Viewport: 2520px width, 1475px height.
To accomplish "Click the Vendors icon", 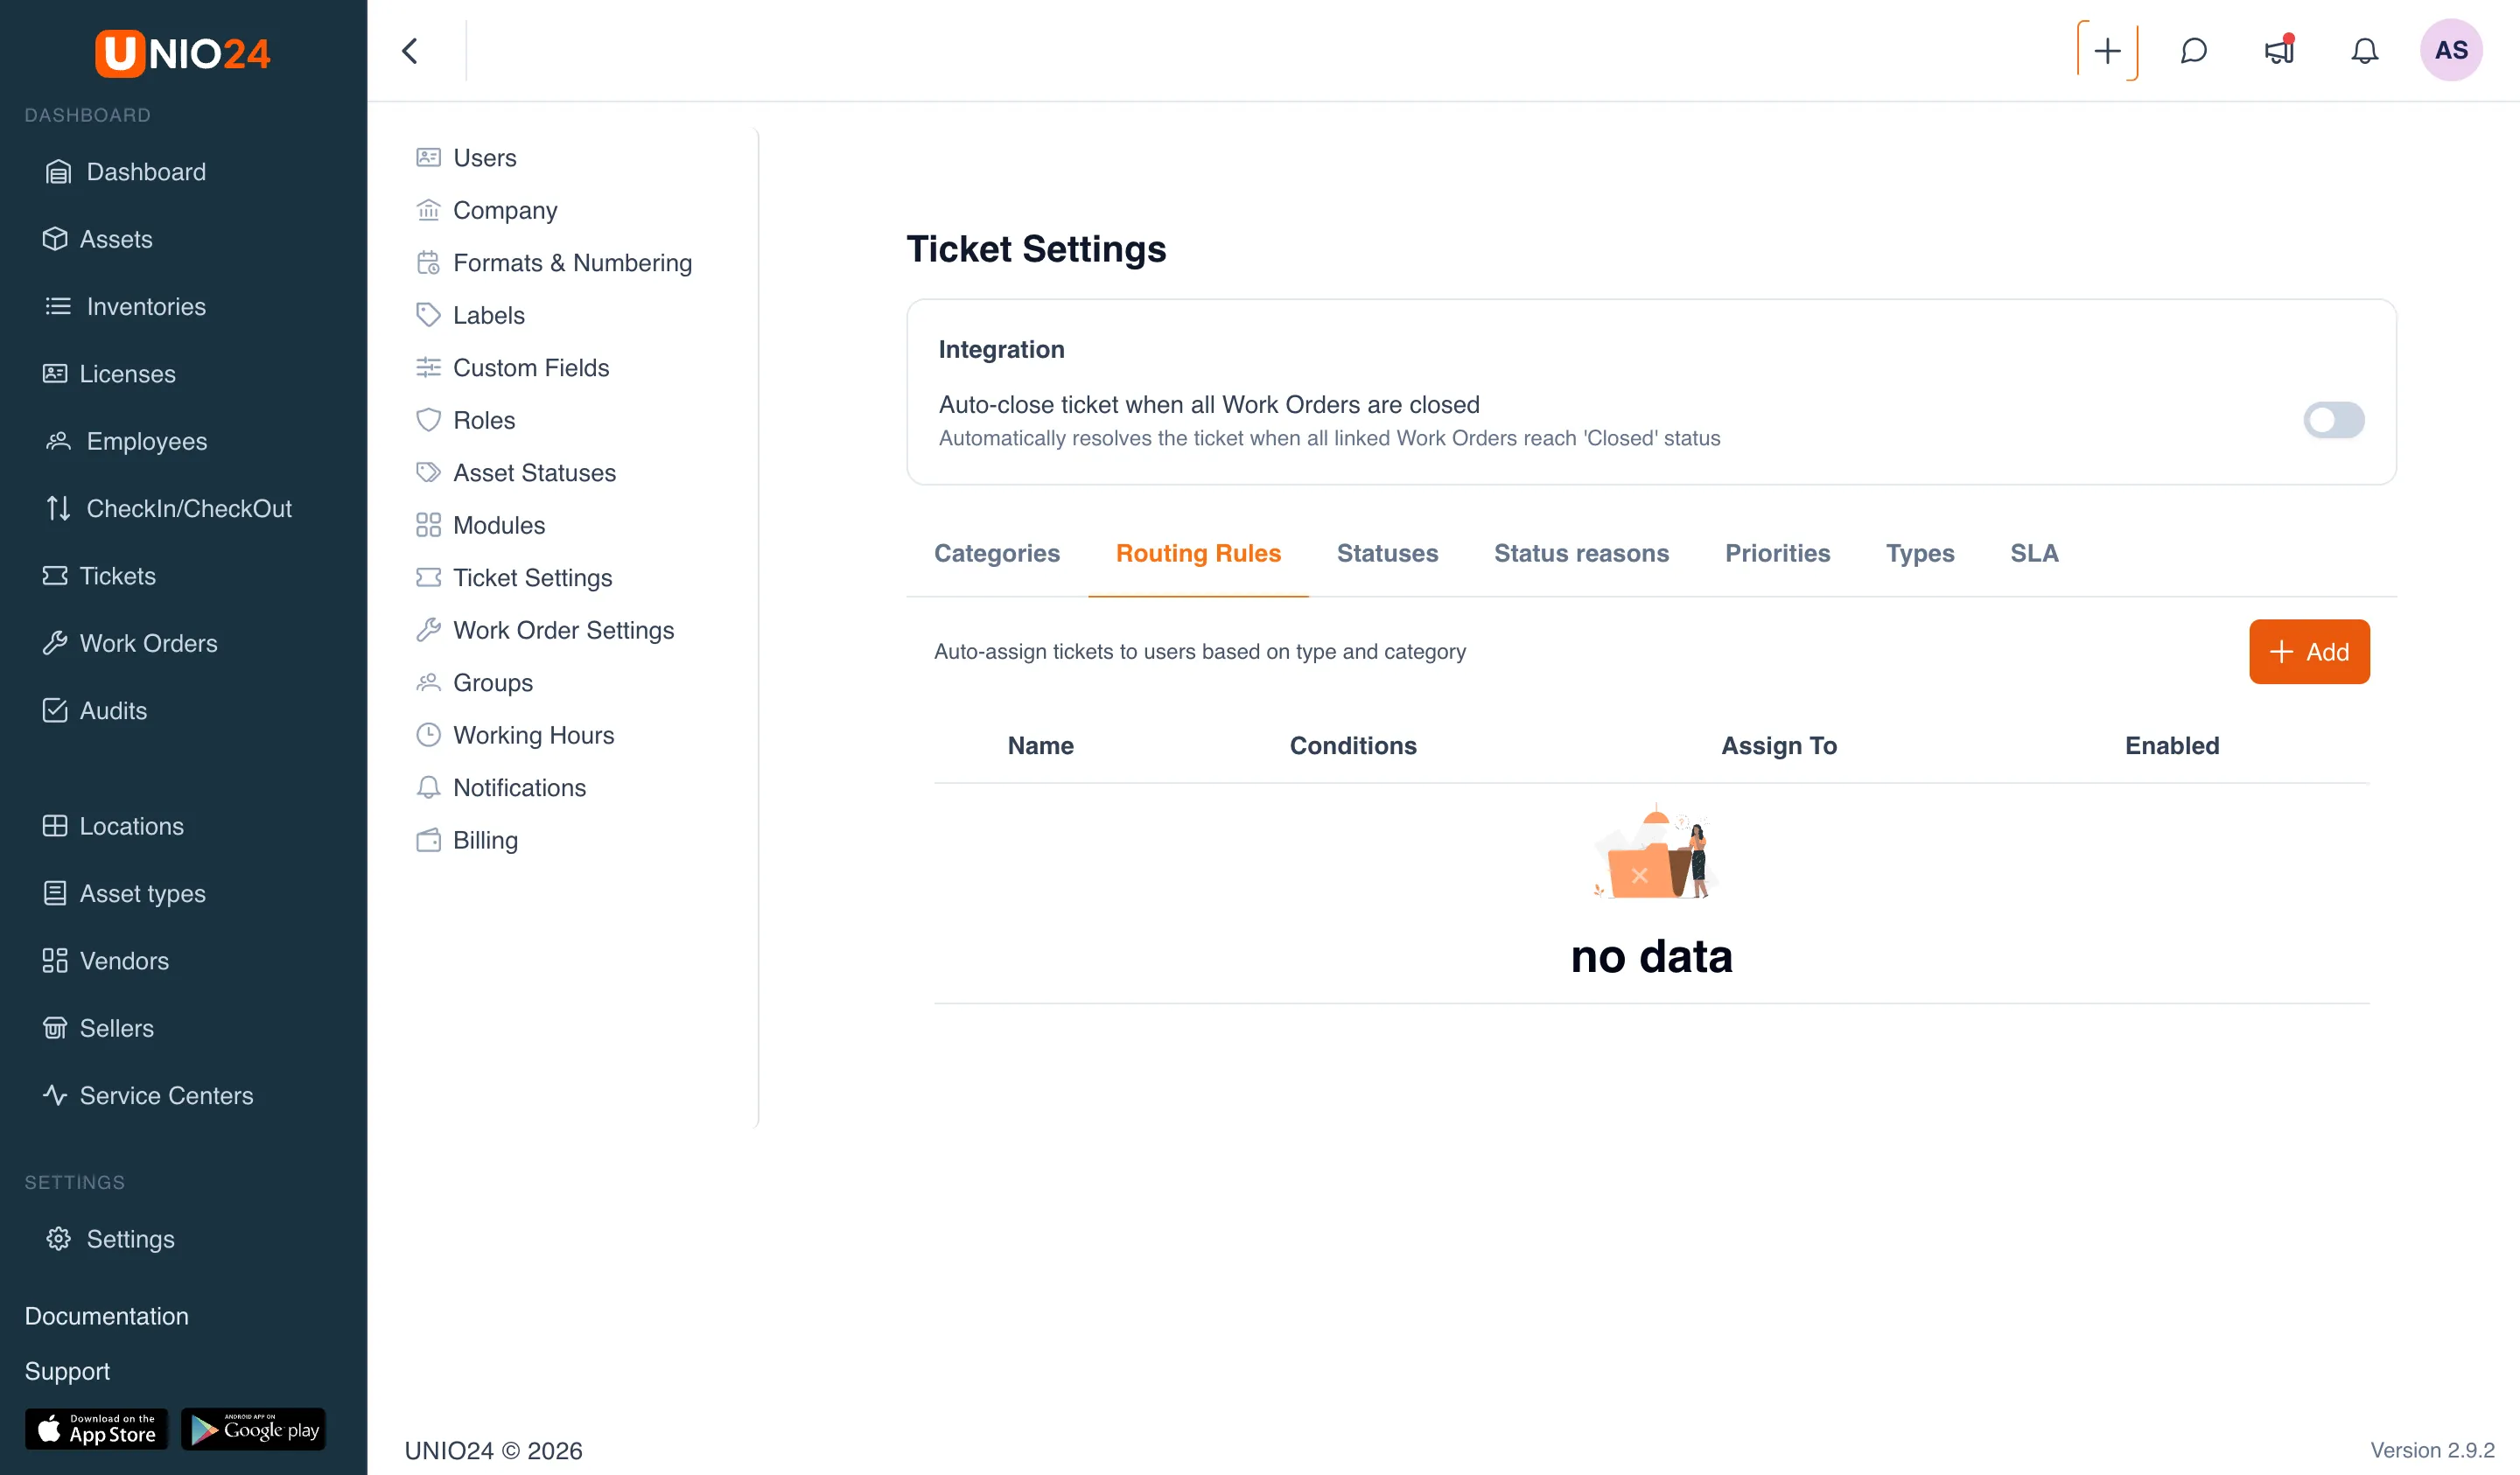I will pyautogui.click(x=55, y=960).
